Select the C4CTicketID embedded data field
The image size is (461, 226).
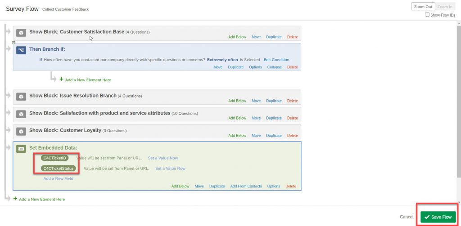[x=54, y=158]
